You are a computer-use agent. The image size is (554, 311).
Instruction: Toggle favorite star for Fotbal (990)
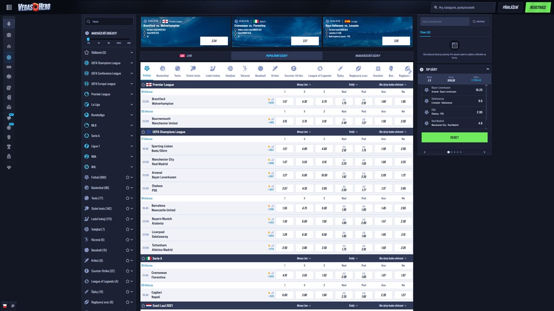(x=127, y=177)
